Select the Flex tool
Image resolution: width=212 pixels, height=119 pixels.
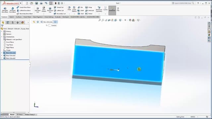pos(118,9)
